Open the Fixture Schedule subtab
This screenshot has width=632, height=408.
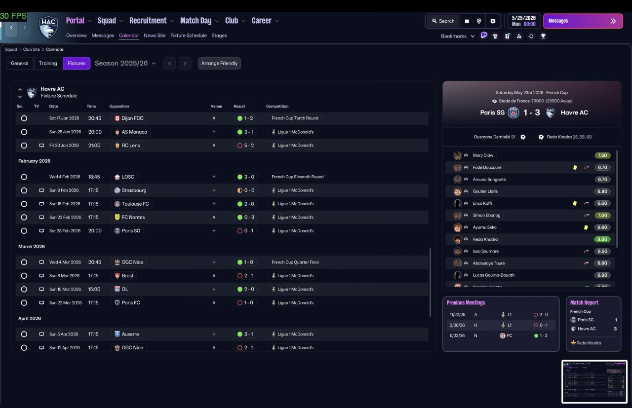pos(189,36)
